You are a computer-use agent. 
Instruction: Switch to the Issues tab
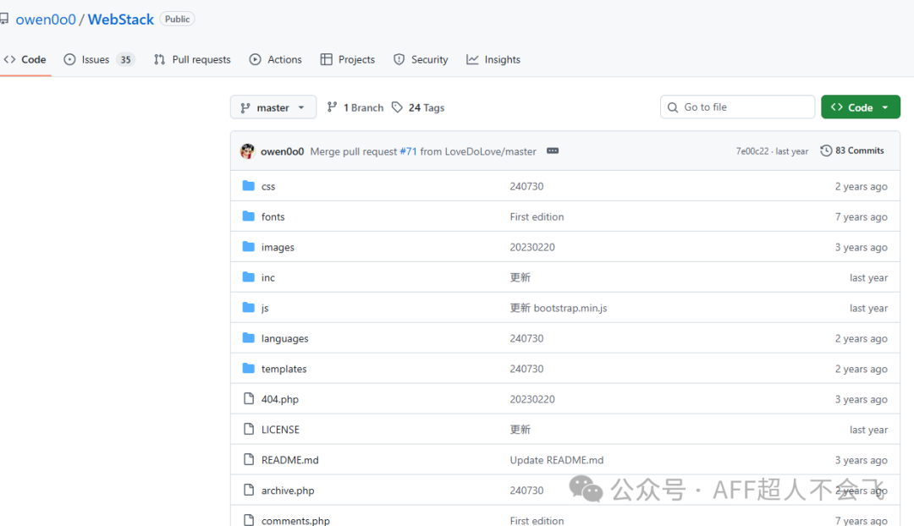coord(99,59)
